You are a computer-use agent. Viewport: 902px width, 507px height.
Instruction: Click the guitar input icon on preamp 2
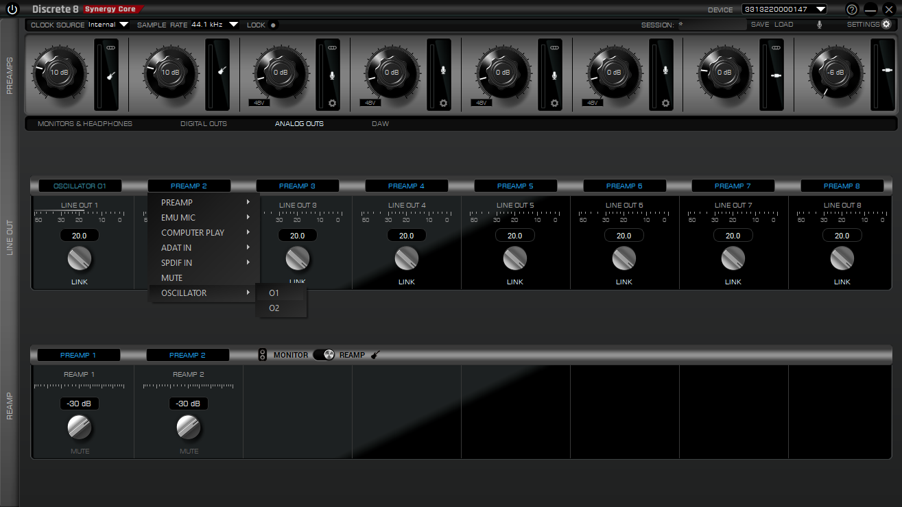222,71
